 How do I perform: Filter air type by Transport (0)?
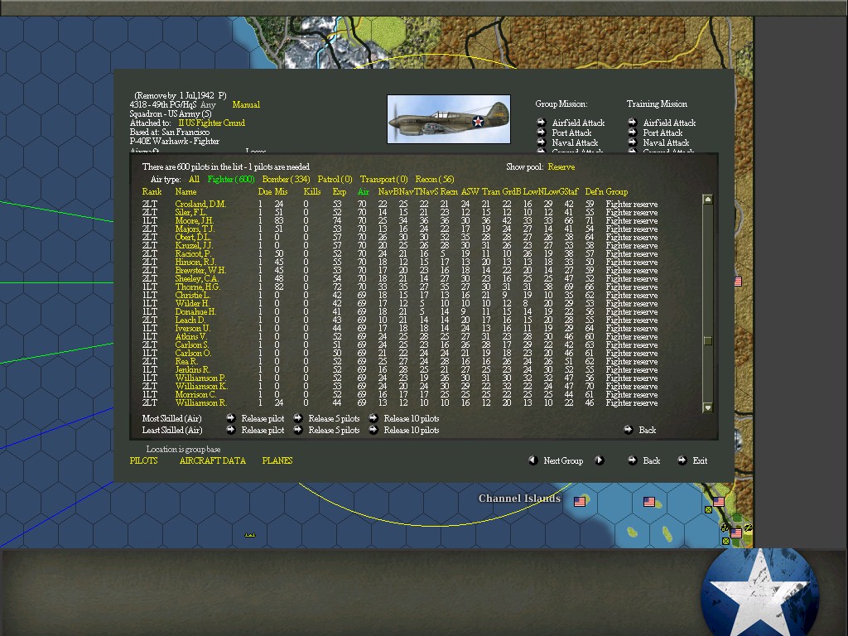point(384,180)
